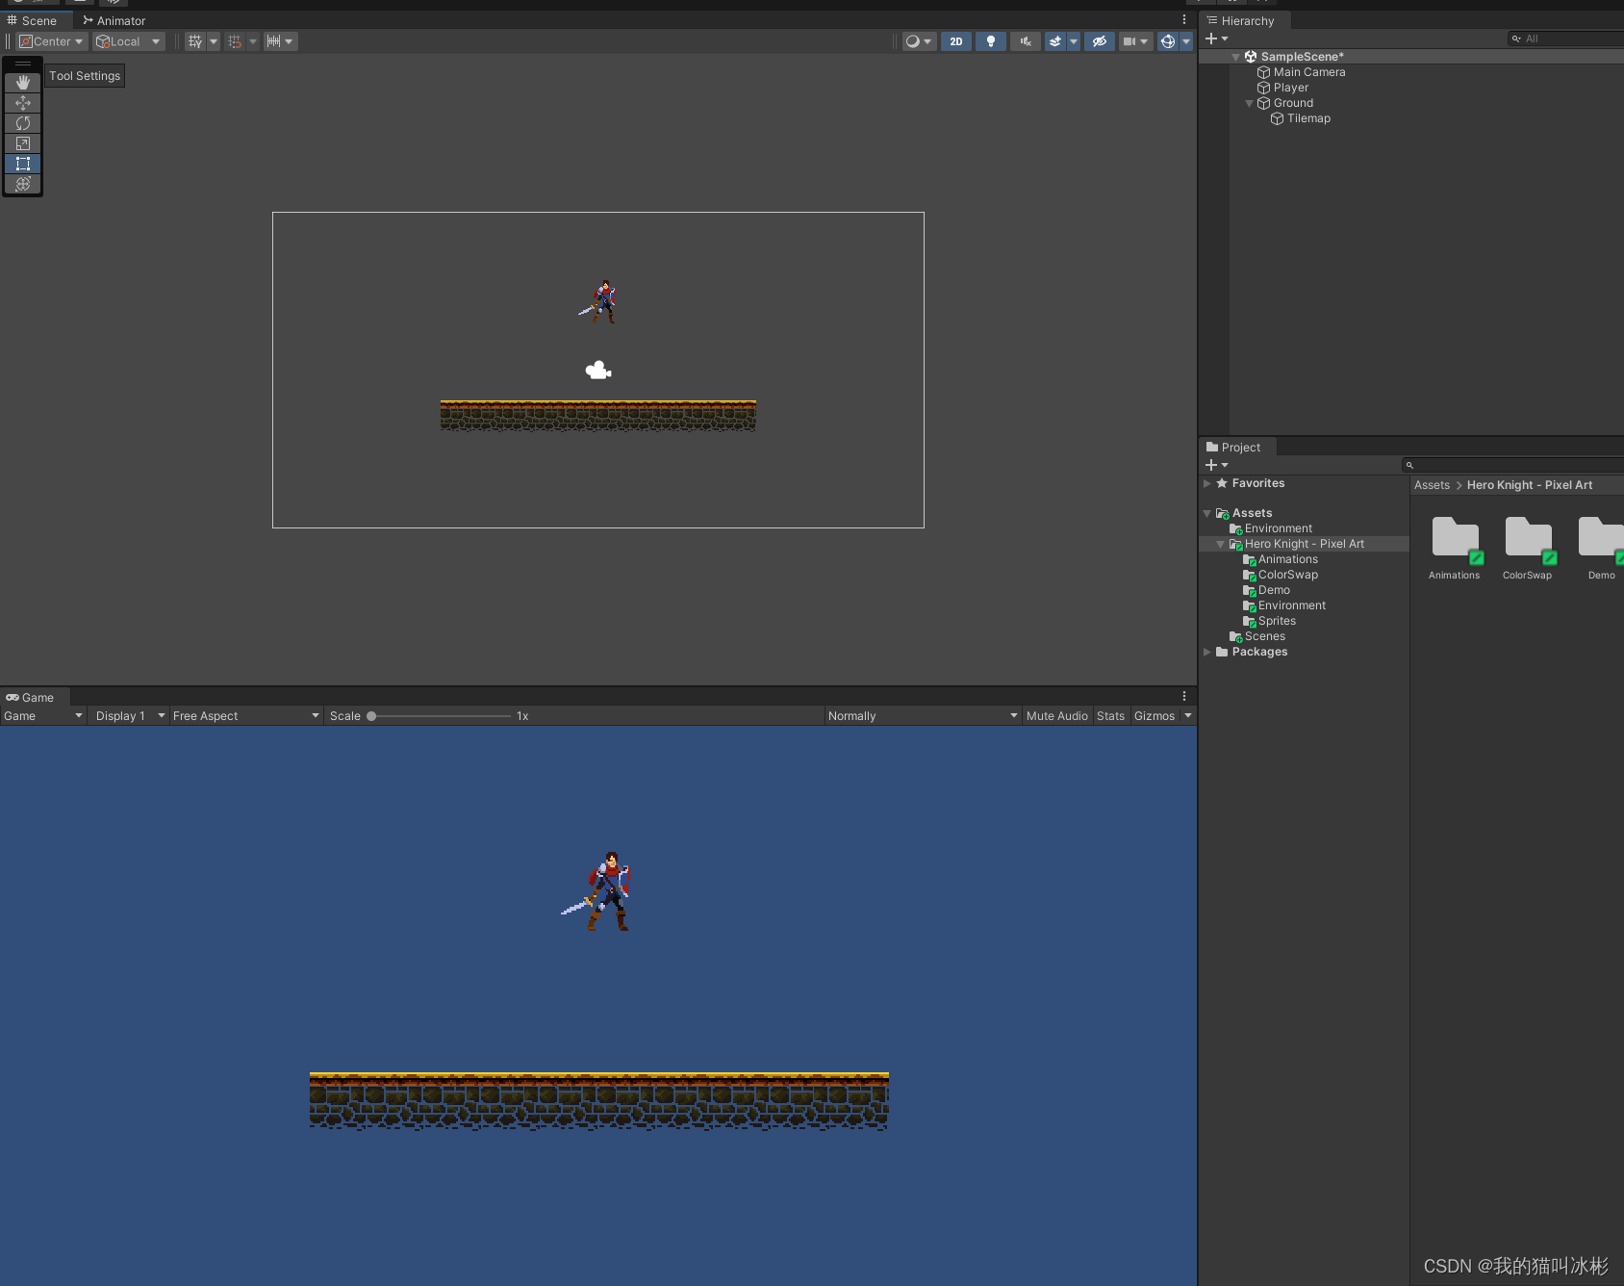Open scene effects dropdown arrow
The width and height of the screenshot is (1624, 1286).
coord(1074,41)
